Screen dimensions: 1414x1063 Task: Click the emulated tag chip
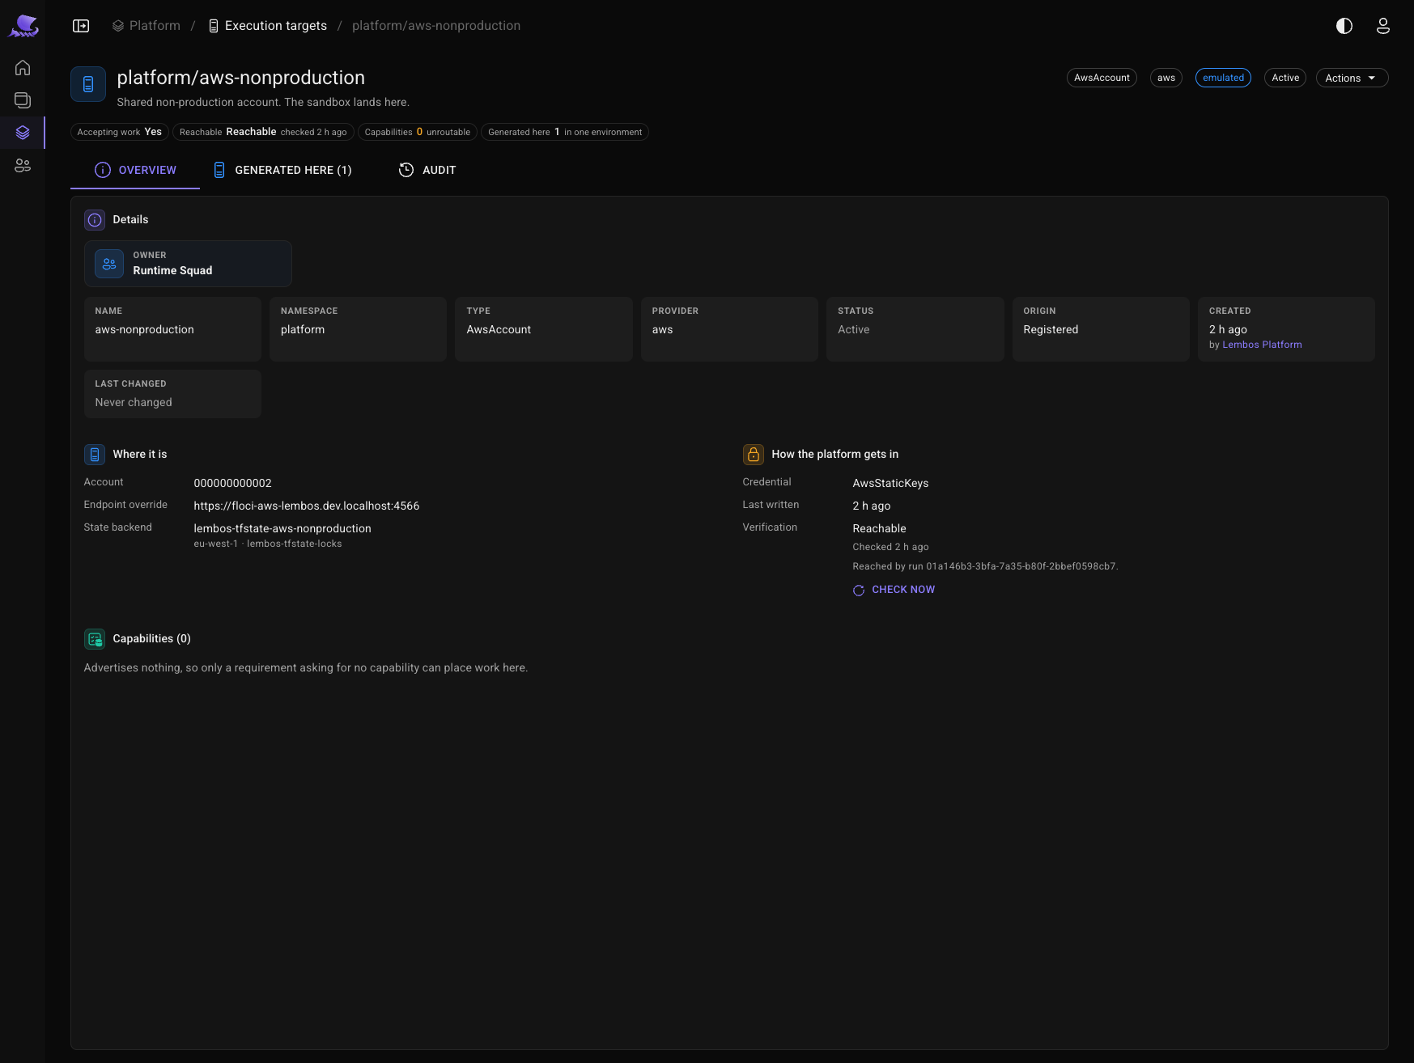click(x=1223, y=78)
